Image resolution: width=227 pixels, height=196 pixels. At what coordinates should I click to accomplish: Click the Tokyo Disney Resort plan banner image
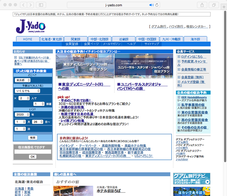[x=85, y=66]
